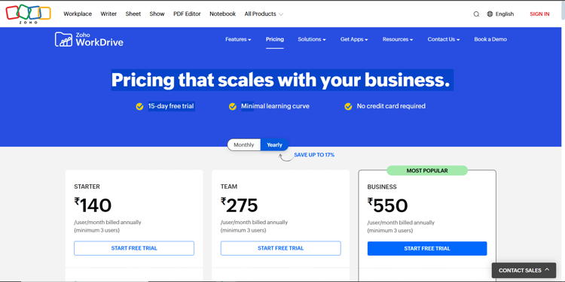Click the MOST POPULAR badge

tap(427, 171)
